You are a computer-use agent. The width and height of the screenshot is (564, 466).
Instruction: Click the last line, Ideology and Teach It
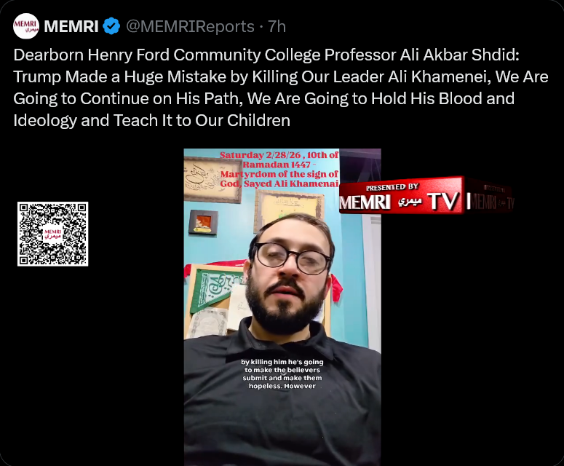[152, 121]
